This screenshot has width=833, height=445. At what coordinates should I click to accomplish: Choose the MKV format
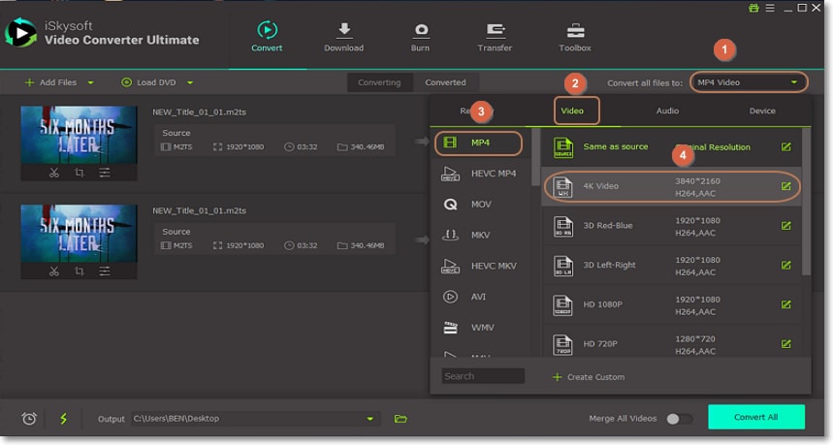[480, 236]
